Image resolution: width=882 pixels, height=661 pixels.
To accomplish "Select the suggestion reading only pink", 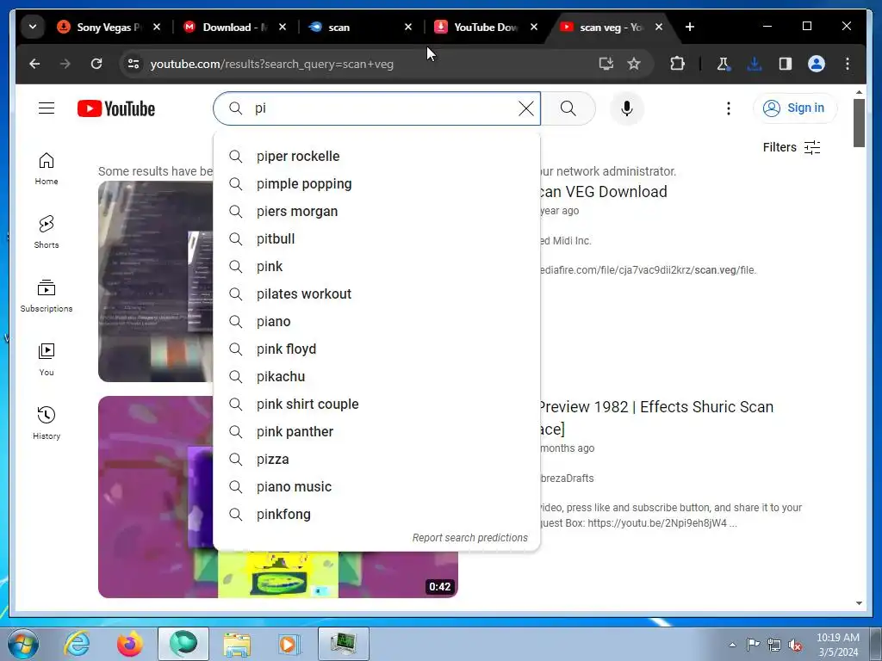I will [376, 267].
